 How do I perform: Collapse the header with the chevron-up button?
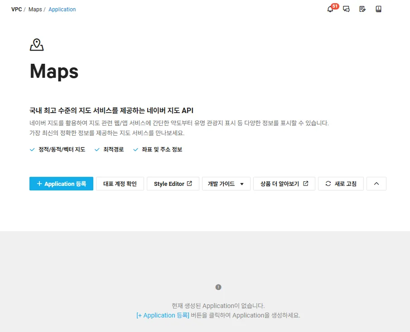click(x=376, y=184)
